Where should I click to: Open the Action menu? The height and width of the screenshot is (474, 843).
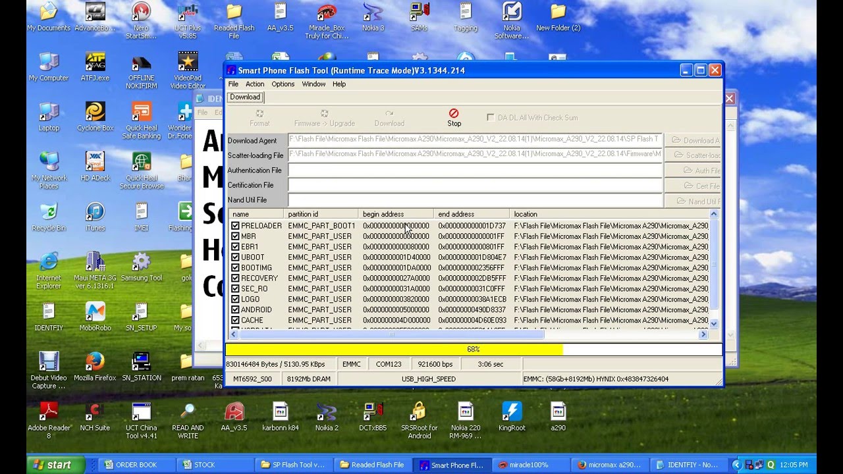pos(255,84)
